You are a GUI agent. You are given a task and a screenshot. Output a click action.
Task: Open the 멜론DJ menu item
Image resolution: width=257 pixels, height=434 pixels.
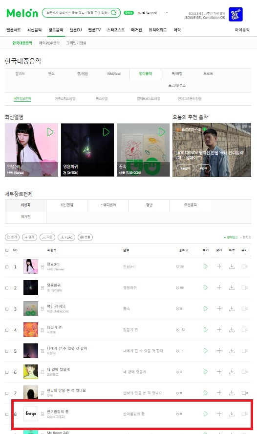[x=76, y=30]
